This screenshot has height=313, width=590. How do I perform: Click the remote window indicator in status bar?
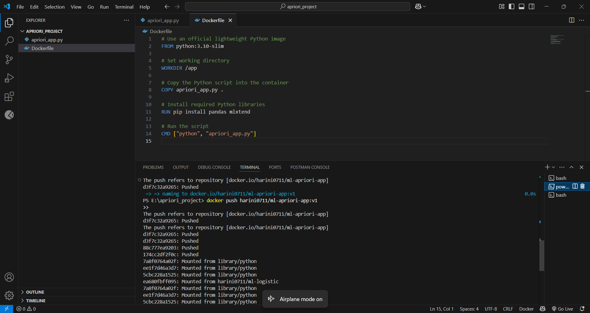pyautogui.click(x=6, y=309)
